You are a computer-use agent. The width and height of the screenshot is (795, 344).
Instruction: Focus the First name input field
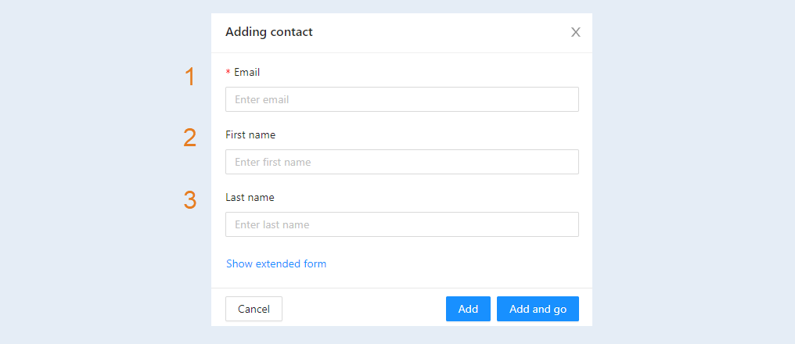(402, 162)
